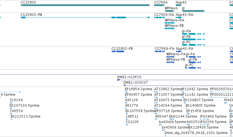Select the WRNexo-RA transcript

click(169, 23)
